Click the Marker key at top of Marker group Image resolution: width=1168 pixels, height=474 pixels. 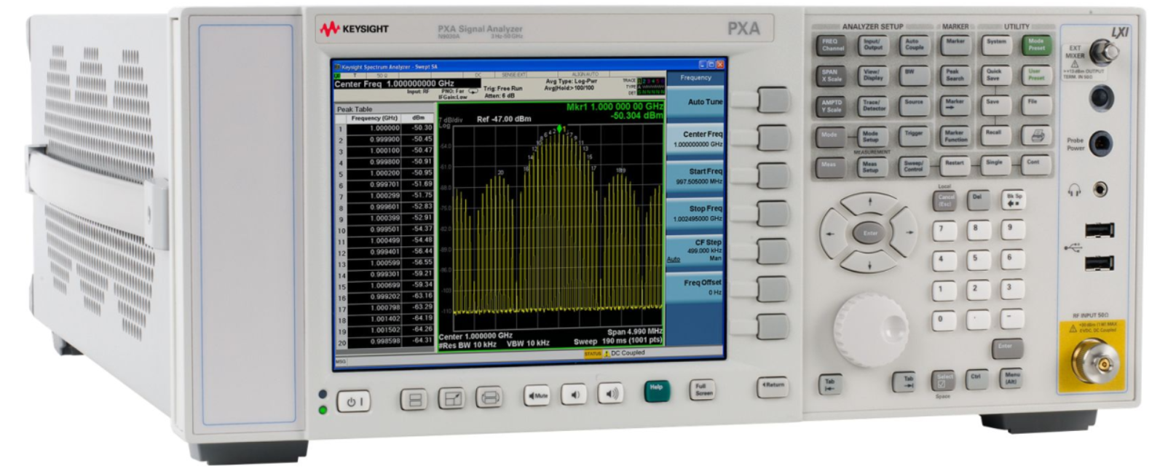(955, 44)
